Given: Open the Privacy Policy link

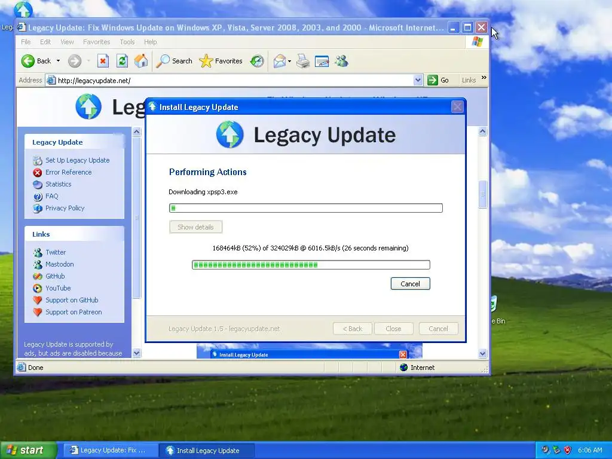Looking at the screenshot, I should click(x=65, y=208).
